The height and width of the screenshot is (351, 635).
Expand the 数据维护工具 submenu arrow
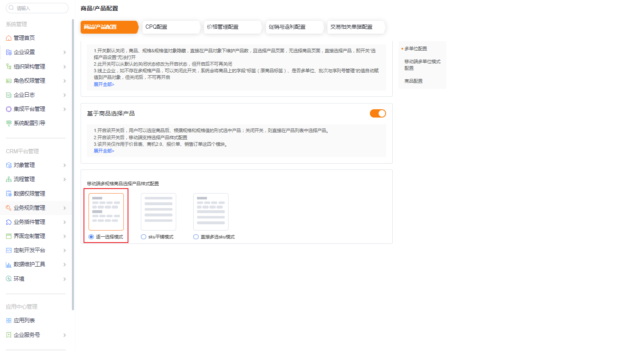[x=64, y=264]
